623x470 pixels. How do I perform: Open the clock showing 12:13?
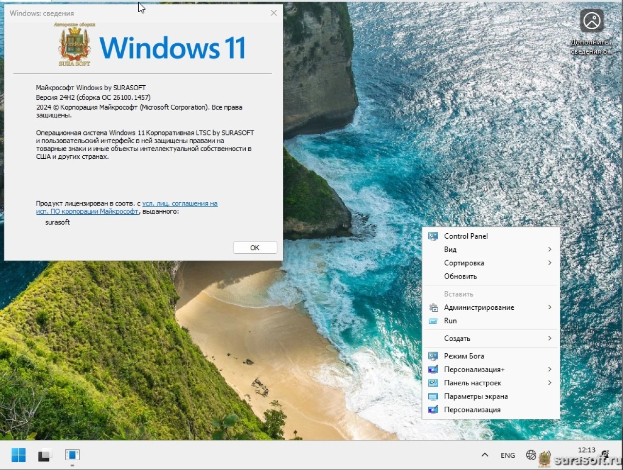(586, 450)
